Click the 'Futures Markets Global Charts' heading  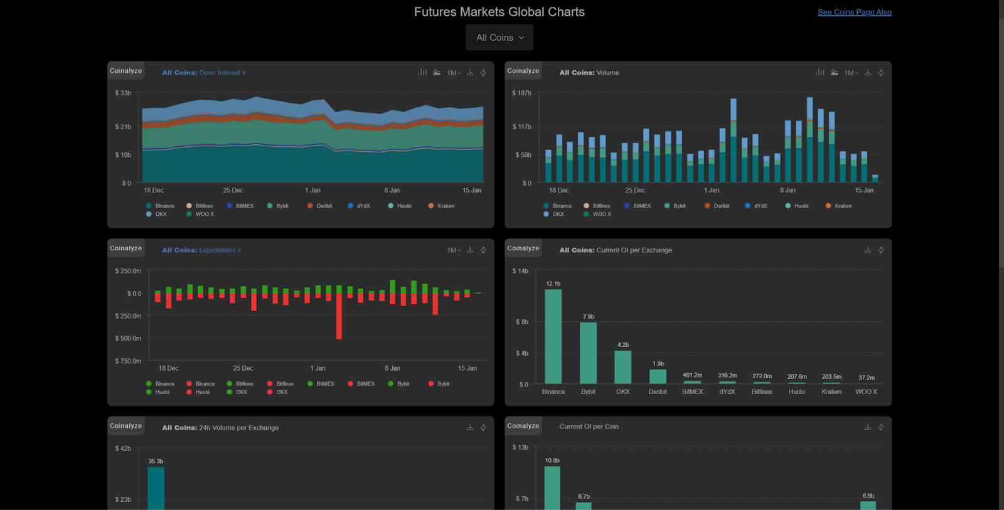tap(499, 12)
